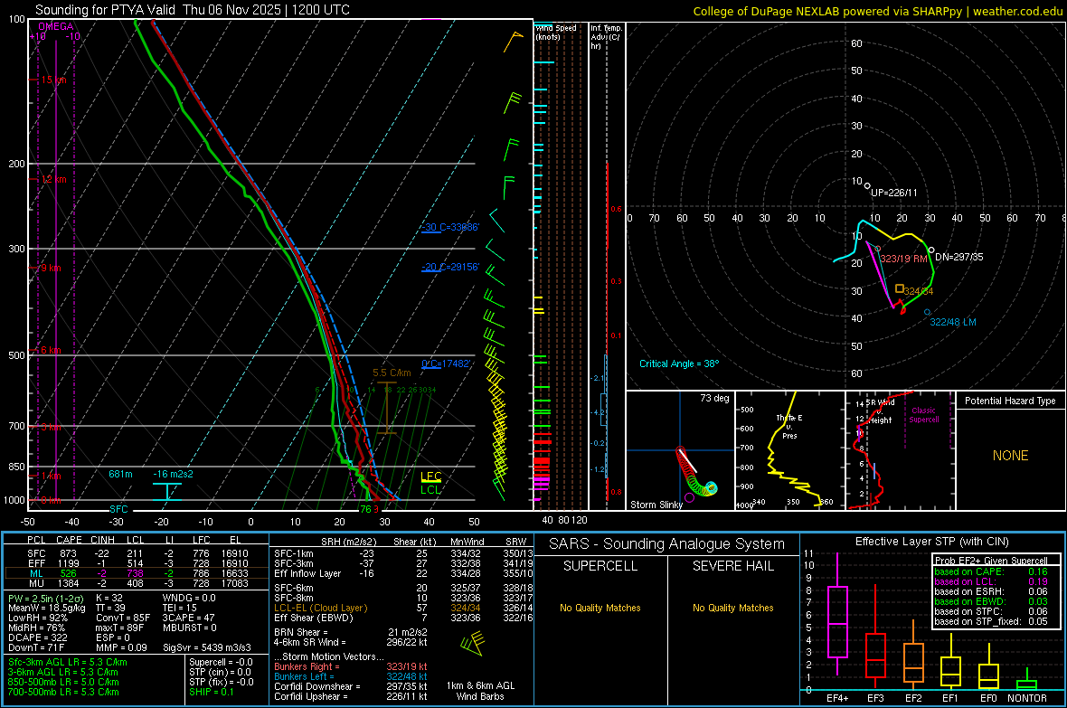Click the '73 deg' slinky tilt value
This screenshot has width=1067, height=708.
point(714,398)
